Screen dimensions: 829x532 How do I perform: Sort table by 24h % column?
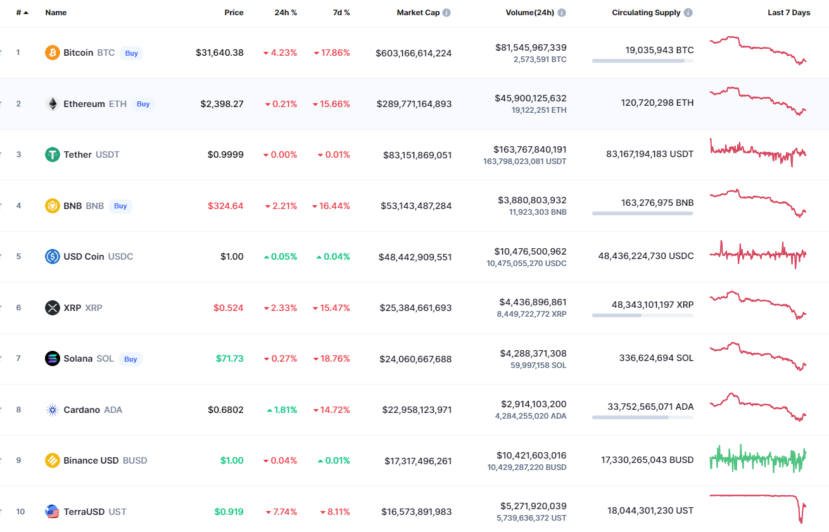tap(286, 13)
